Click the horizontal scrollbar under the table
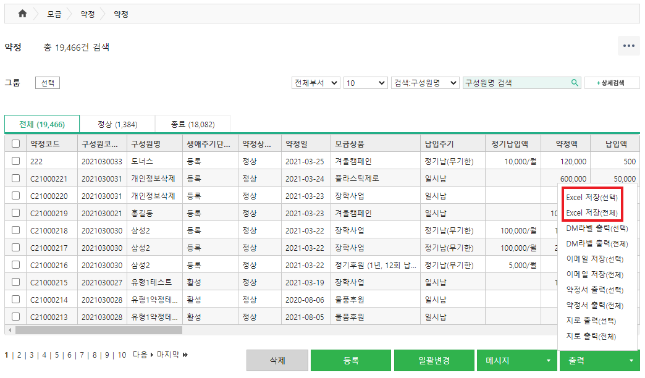The width and height of the screenshot is (645, 378). tap(99, 330)
